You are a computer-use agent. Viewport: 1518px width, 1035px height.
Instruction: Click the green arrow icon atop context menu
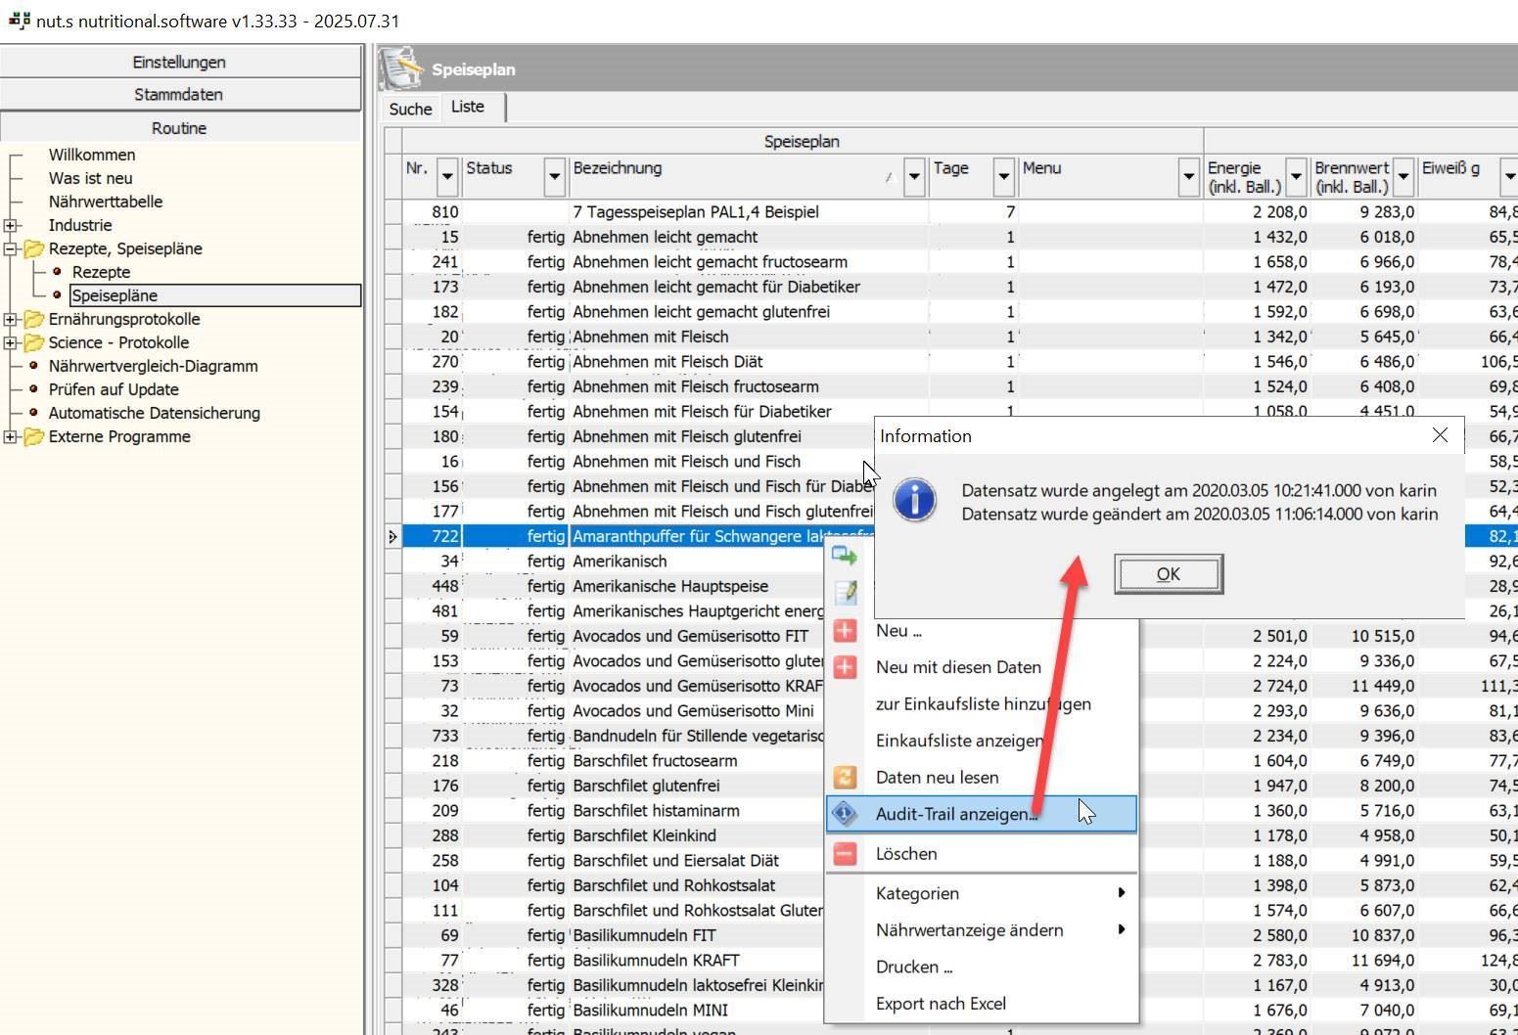coord(844,557)
